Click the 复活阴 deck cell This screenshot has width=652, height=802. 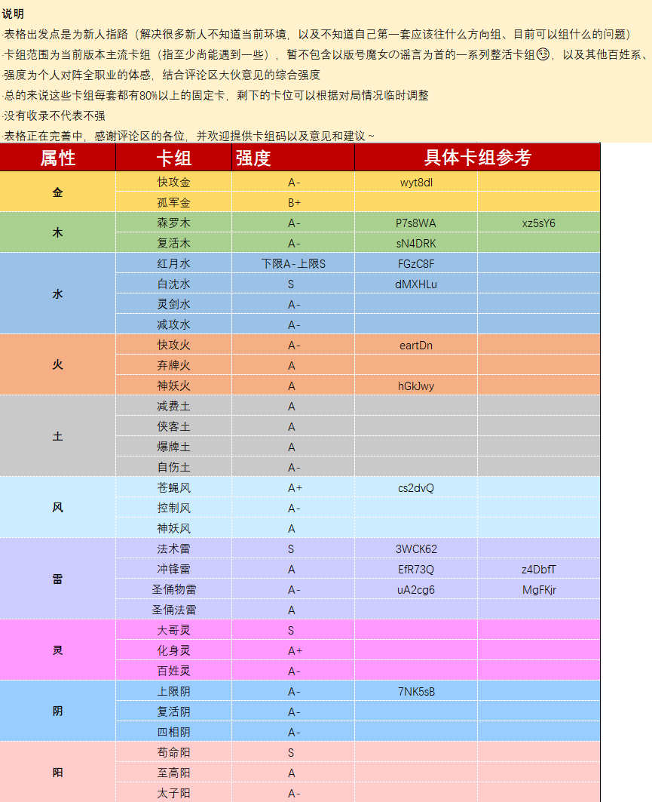pos(173,711)
